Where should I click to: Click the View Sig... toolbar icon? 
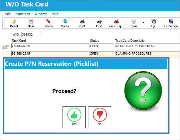(x=116, y=24)
